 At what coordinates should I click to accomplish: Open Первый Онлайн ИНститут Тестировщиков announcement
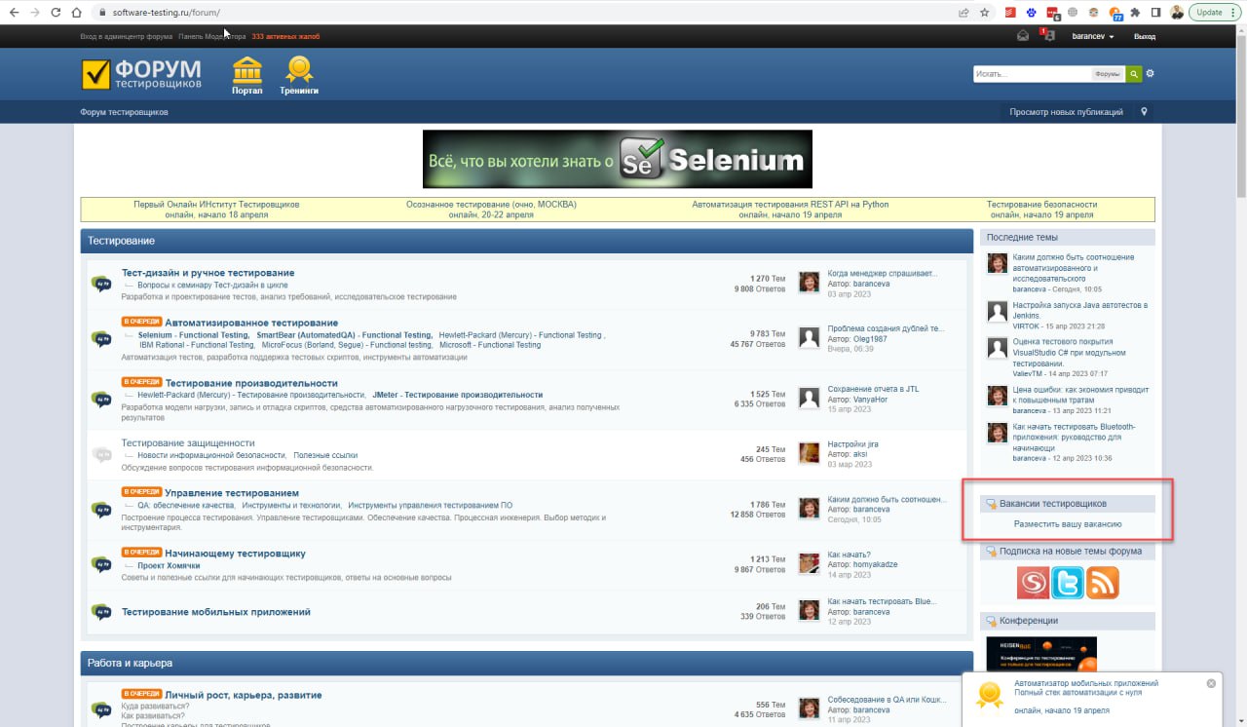216,205
